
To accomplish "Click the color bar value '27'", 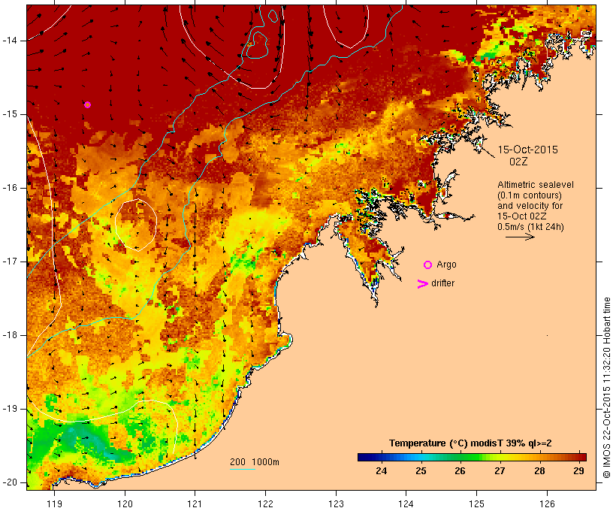I will 500,470.
